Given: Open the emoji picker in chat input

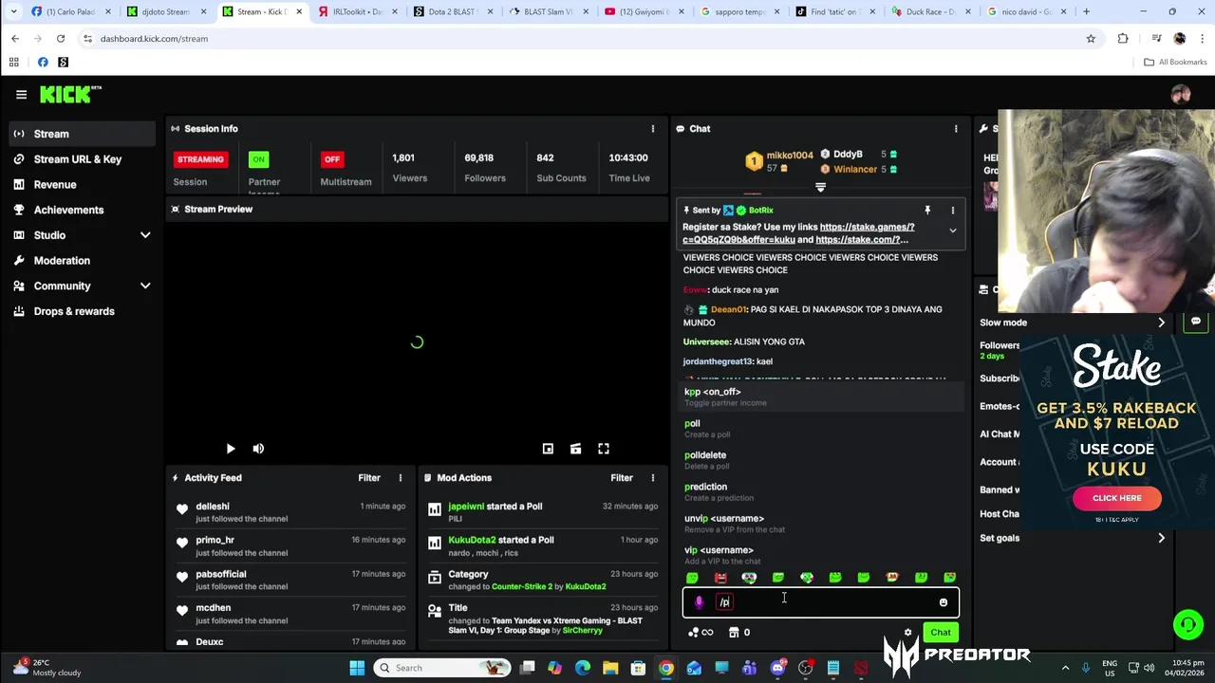Looking at the screenshot, I should coord(943,602).
